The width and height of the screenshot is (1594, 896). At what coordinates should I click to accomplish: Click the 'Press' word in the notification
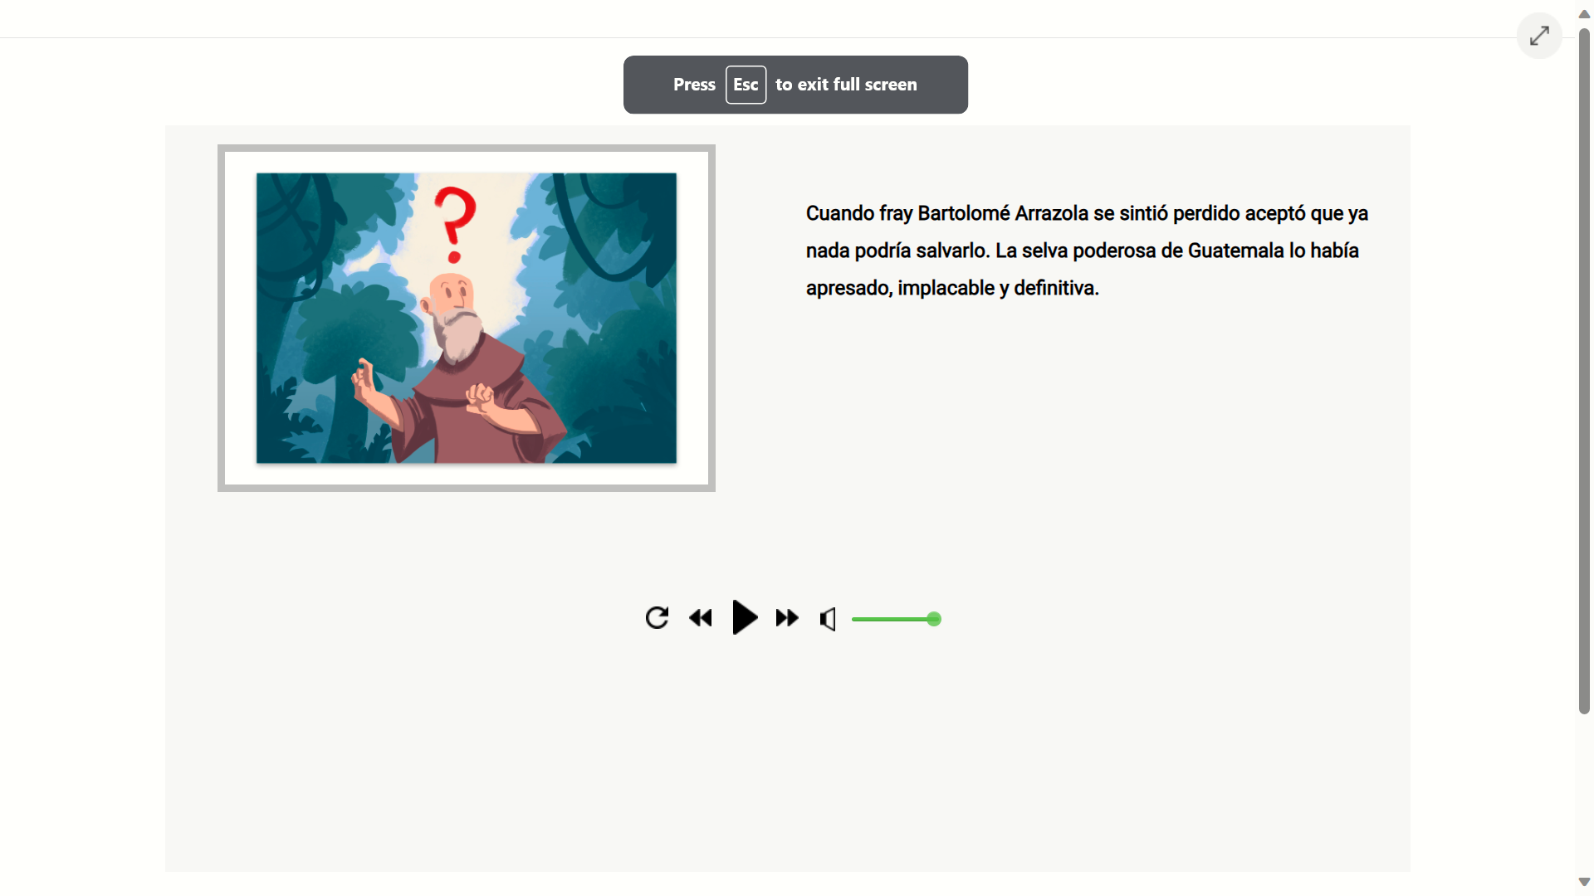[694, 85]
